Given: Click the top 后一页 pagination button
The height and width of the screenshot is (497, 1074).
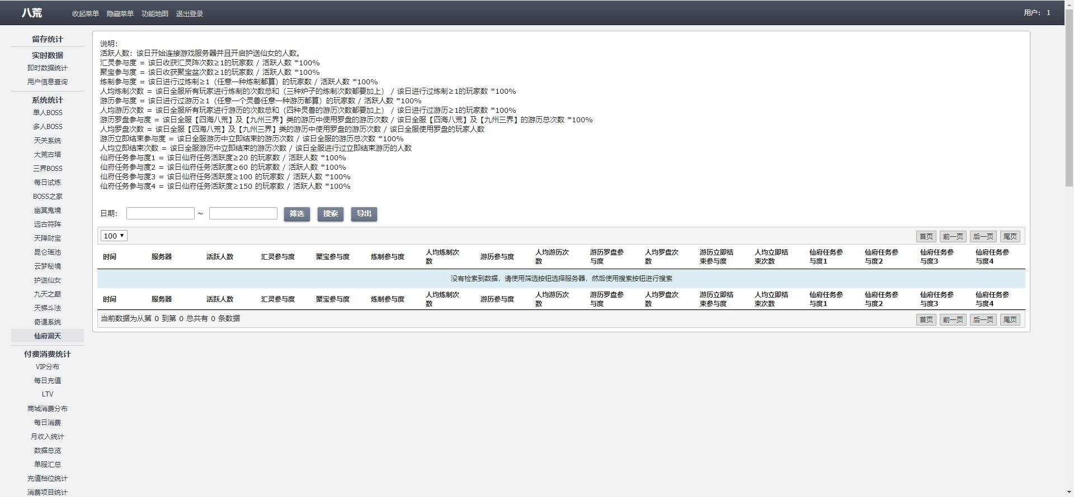Looking at the screenshot, I should [x=983, y=237].
